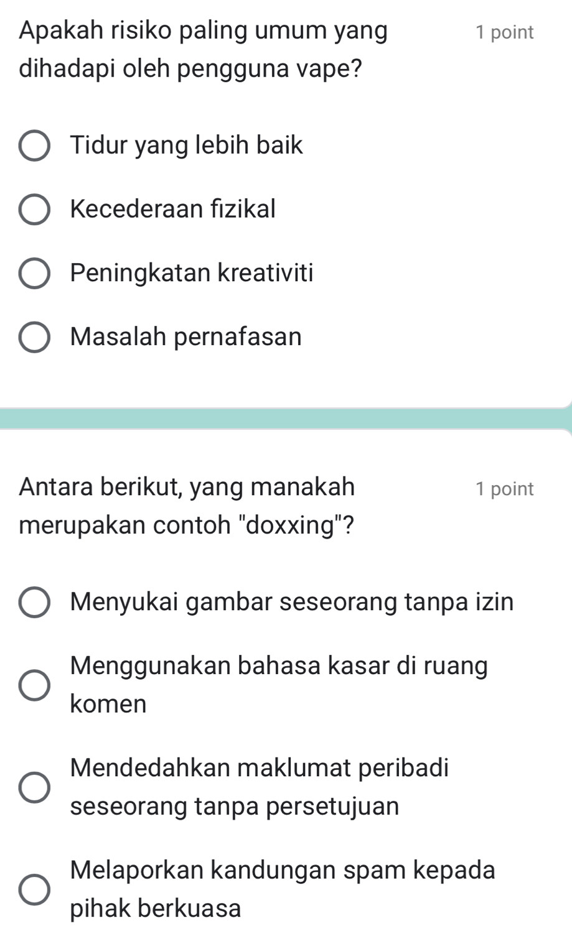
Task: Select radio for 'Menyukai gambar seseorang tanpa izin'
Action: pyautogui.click(x=34, y=603)
